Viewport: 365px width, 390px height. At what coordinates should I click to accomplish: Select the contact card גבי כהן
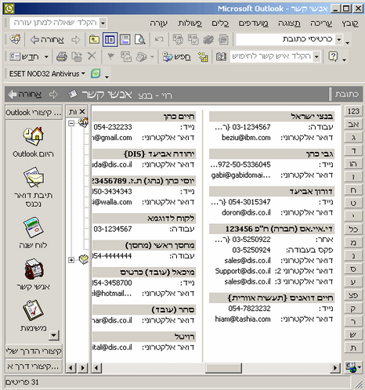[272, 153]
